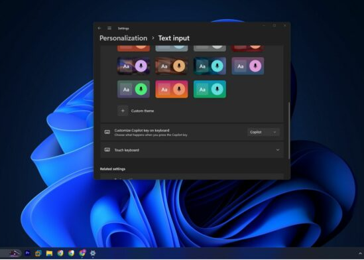Click the Touch keyboard label

(x=127, y=150)
